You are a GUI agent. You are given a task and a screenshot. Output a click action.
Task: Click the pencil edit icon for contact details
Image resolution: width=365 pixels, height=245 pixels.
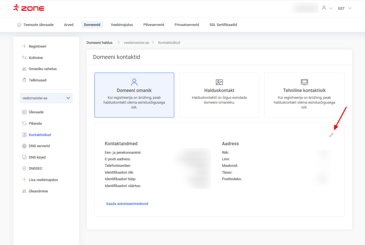pos(331,135)
